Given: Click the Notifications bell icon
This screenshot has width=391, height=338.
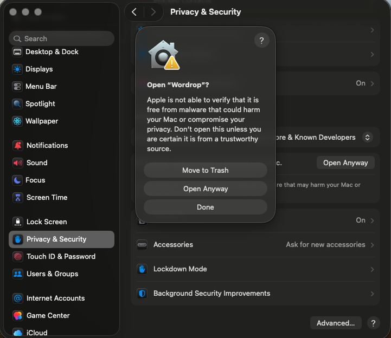Looking at the screenshot, I should tap(18, 146).
